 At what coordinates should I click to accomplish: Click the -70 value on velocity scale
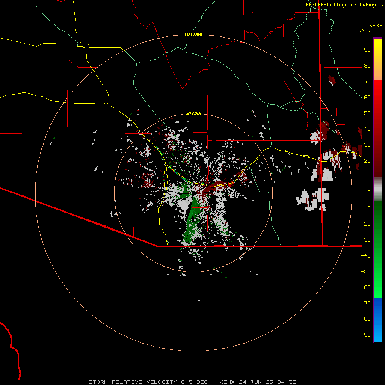click(x=366, y=303)
